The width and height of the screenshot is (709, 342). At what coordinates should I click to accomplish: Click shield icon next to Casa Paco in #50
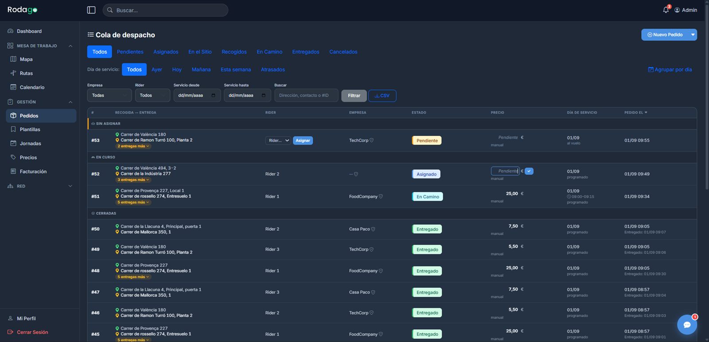point(373,229)
